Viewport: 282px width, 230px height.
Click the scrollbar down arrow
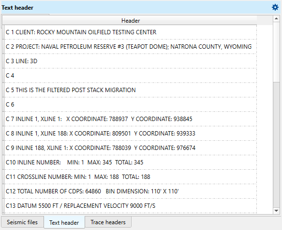pyautogui.click(x=276, y=211)
